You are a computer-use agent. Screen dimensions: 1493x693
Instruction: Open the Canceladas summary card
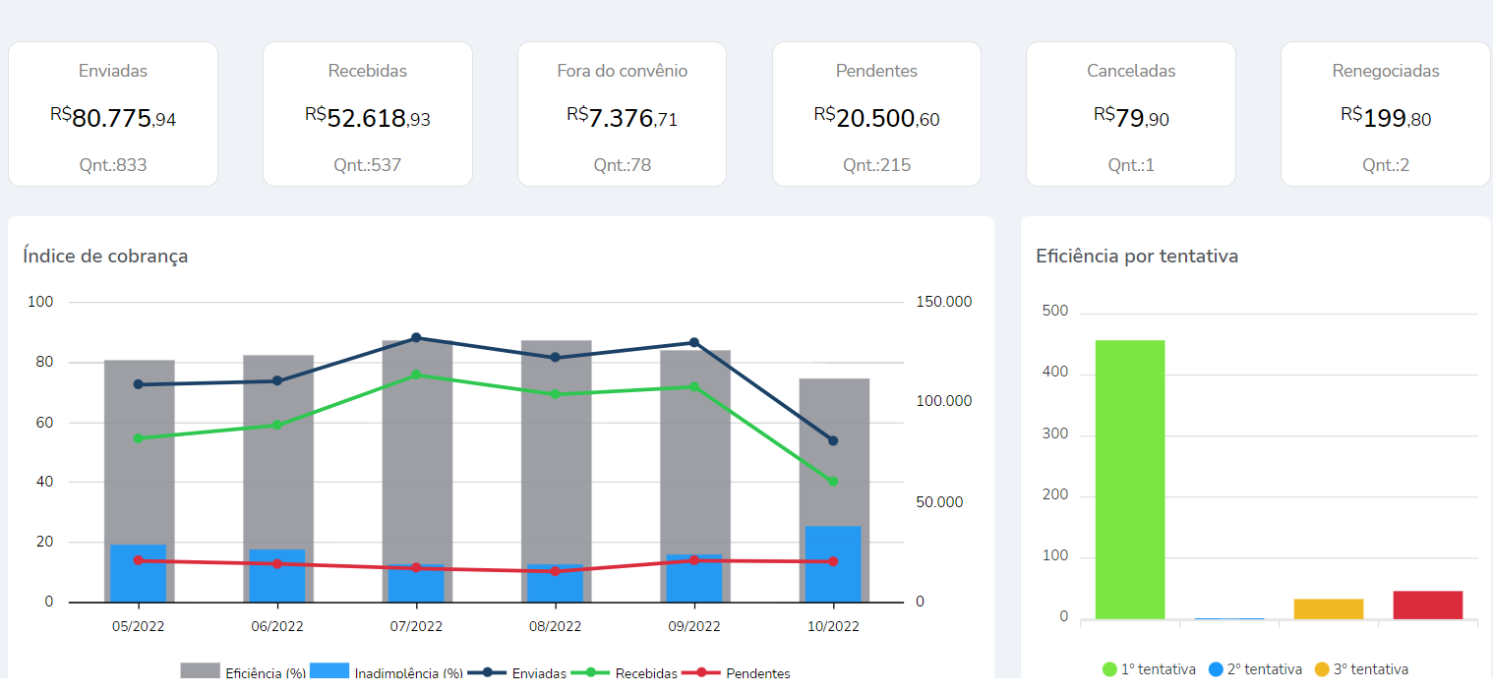[1130, 114]
